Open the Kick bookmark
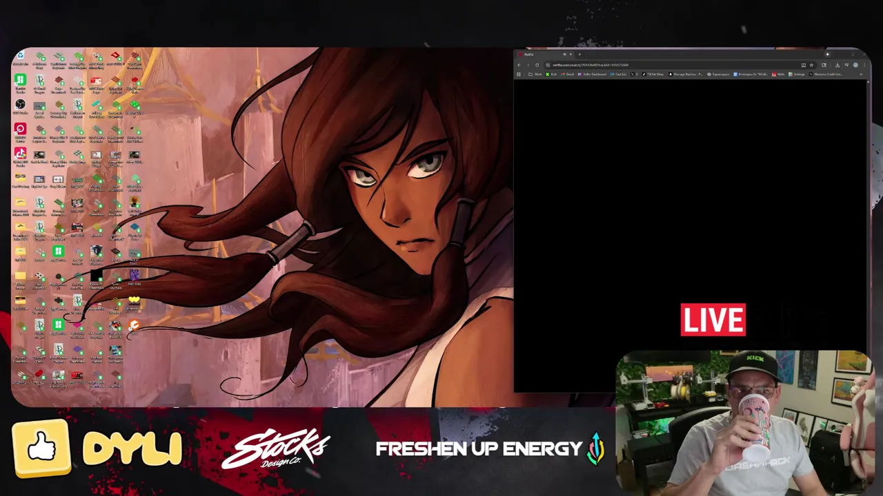Screen dimensions: 883x496 point(551,74)
